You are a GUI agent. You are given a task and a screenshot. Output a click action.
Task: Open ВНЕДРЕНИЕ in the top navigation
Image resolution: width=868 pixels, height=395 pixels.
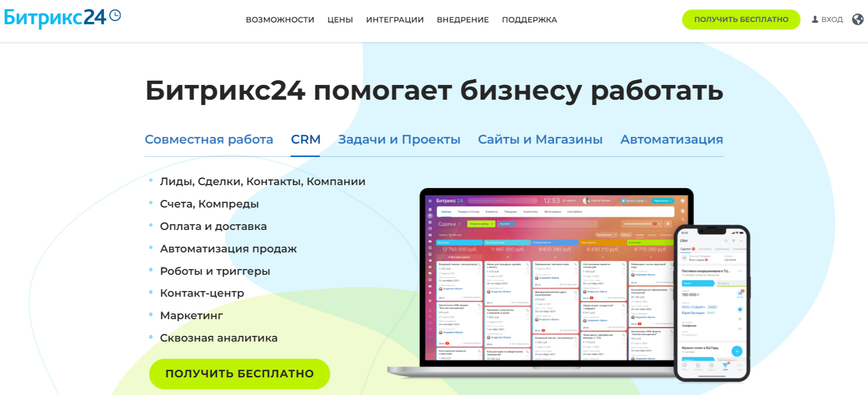coord(463,20)
